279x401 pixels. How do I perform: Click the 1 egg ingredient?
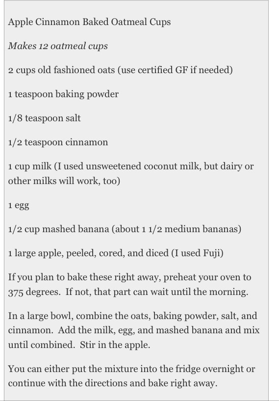coord(19,205)
